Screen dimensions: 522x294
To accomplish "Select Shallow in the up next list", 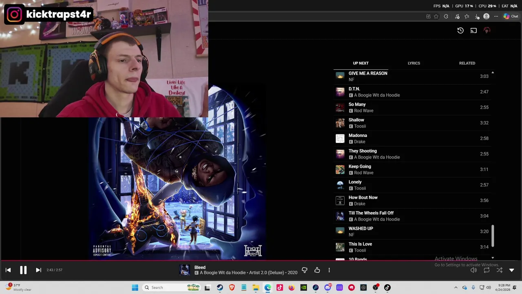I will tap(412, 123).
